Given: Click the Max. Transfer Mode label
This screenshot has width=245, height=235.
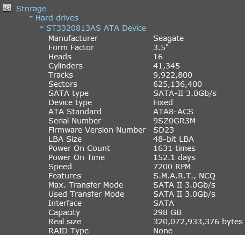Looking at the screenshot, I should point(85,185).
